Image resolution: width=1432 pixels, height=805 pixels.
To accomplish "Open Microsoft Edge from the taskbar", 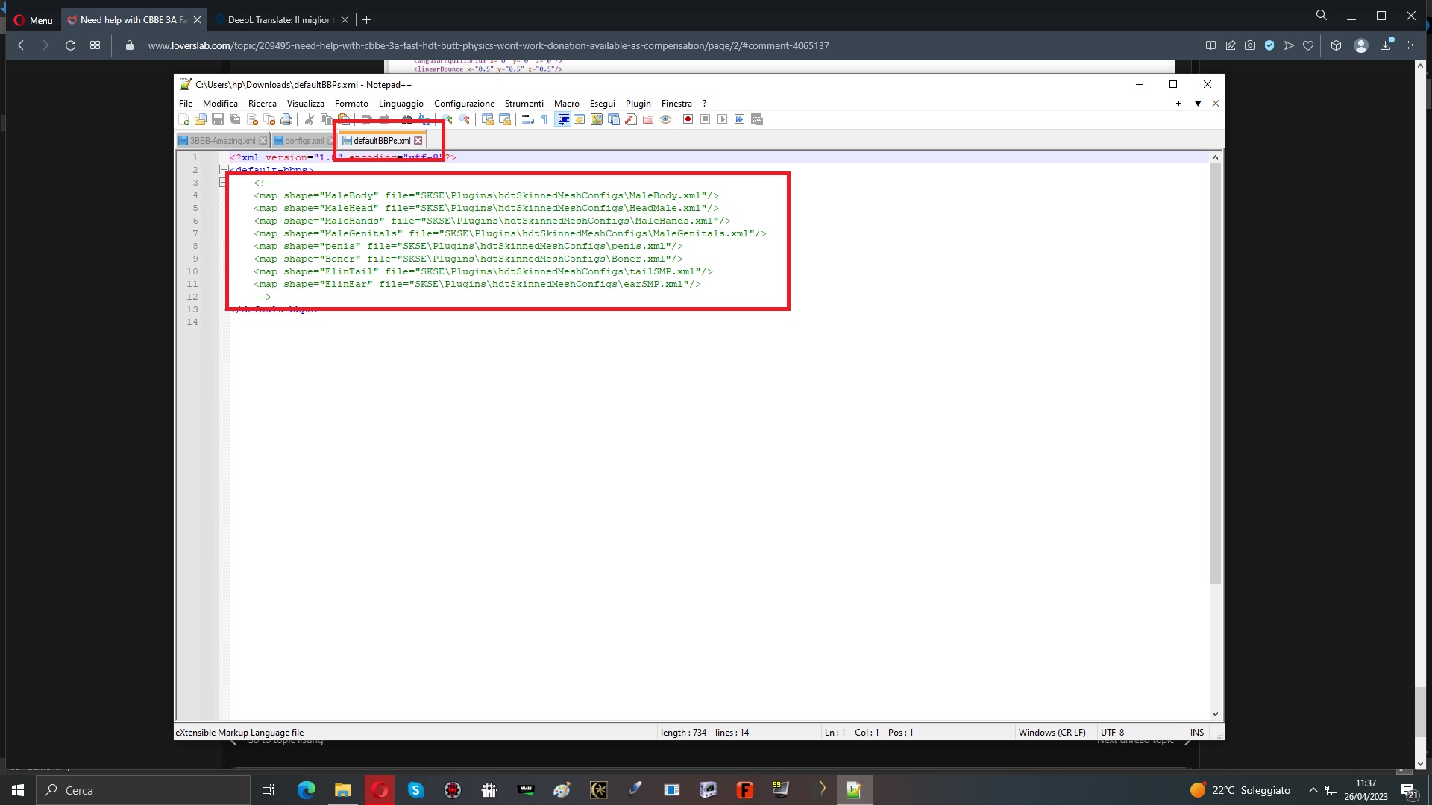I will (x=307, y=790).
